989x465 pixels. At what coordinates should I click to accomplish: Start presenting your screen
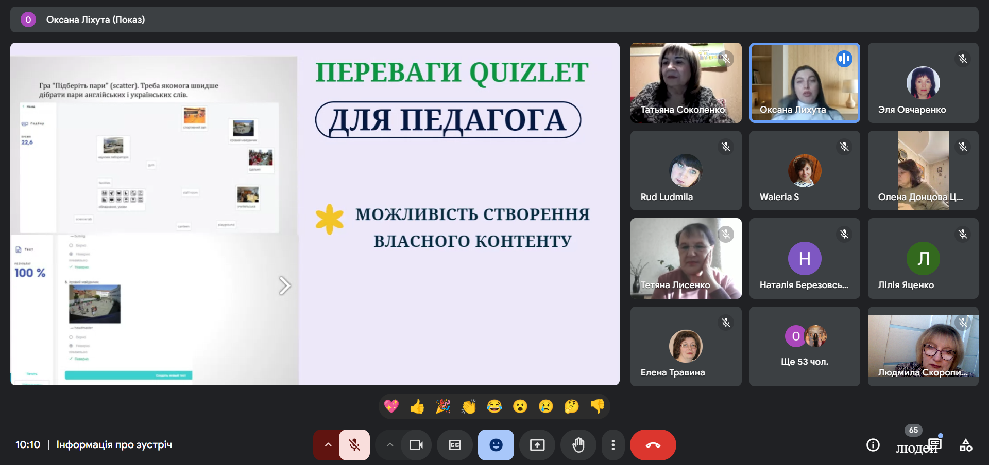[x=537, y=445]
